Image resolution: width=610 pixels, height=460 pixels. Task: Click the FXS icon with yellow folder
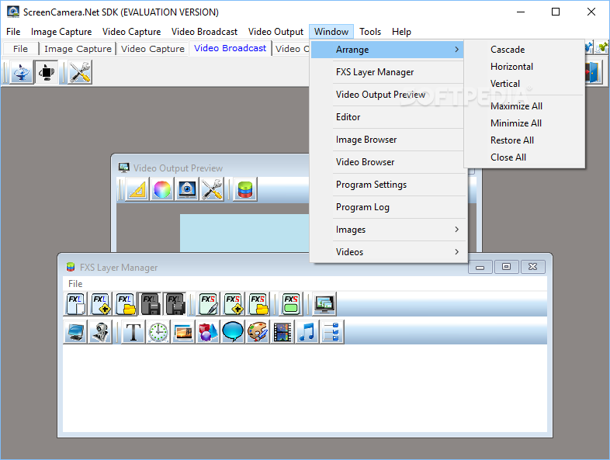[258, 303]
